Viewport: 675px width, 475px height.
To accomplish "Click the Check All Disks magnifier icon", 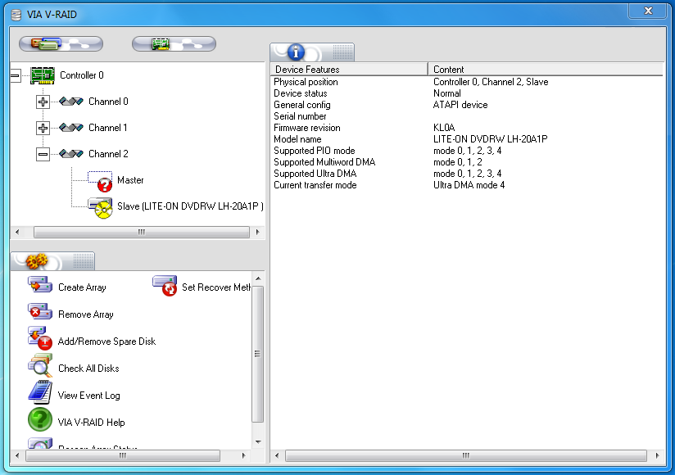I will click(x=40, y=366).
